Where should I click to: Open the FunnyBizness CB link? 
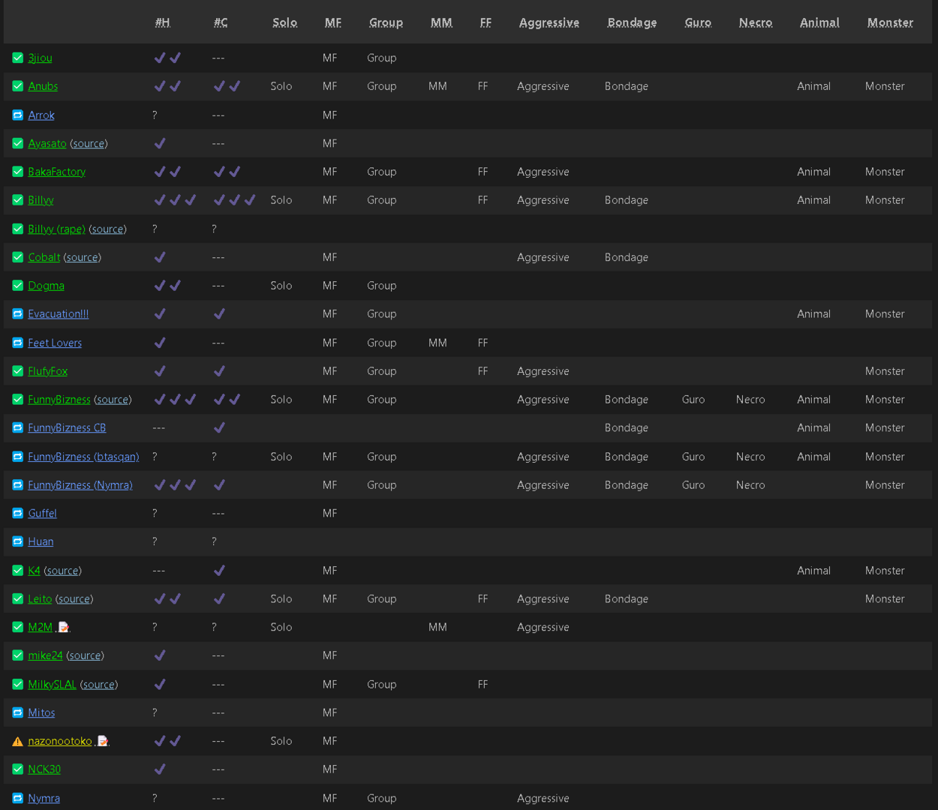[67, 427]
